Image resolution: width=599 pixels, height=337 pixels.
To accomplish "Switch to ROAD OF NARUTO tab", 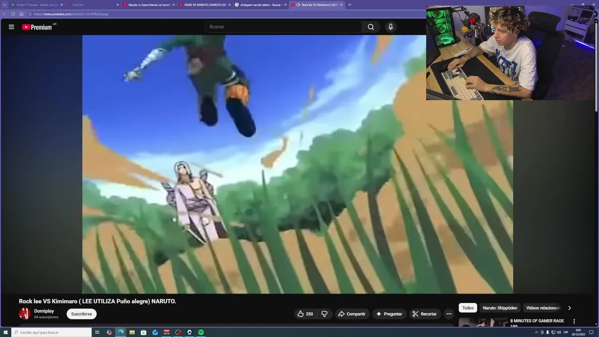I will tap(205, 5).
